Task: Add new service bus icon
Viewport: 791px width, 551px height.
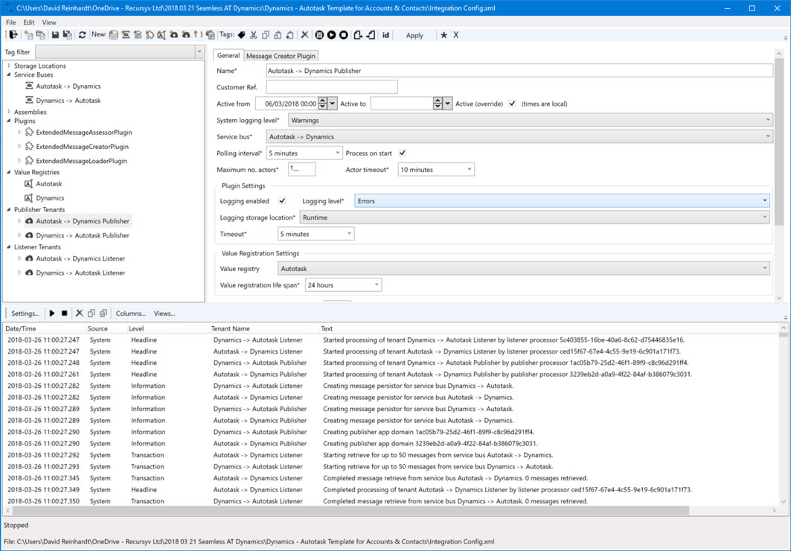Action: tap(126, 35)
